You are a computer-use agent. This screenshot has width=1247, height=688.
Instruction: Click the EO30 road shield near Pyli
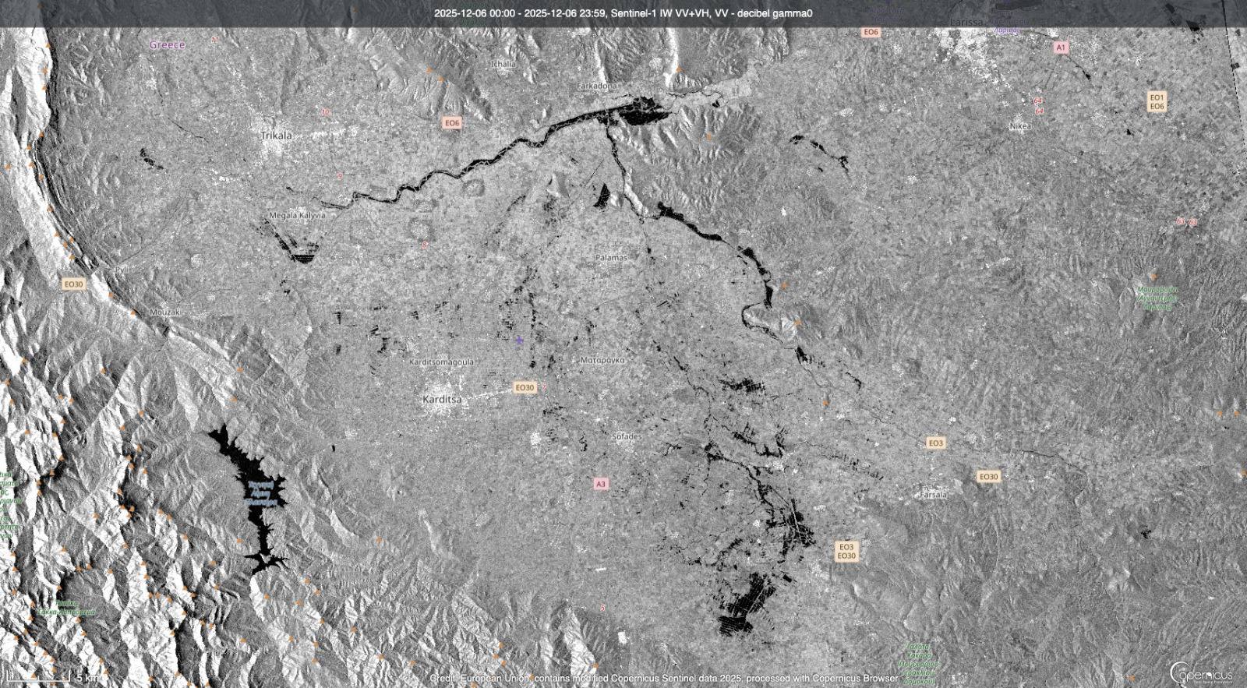(x=73, y=284)
